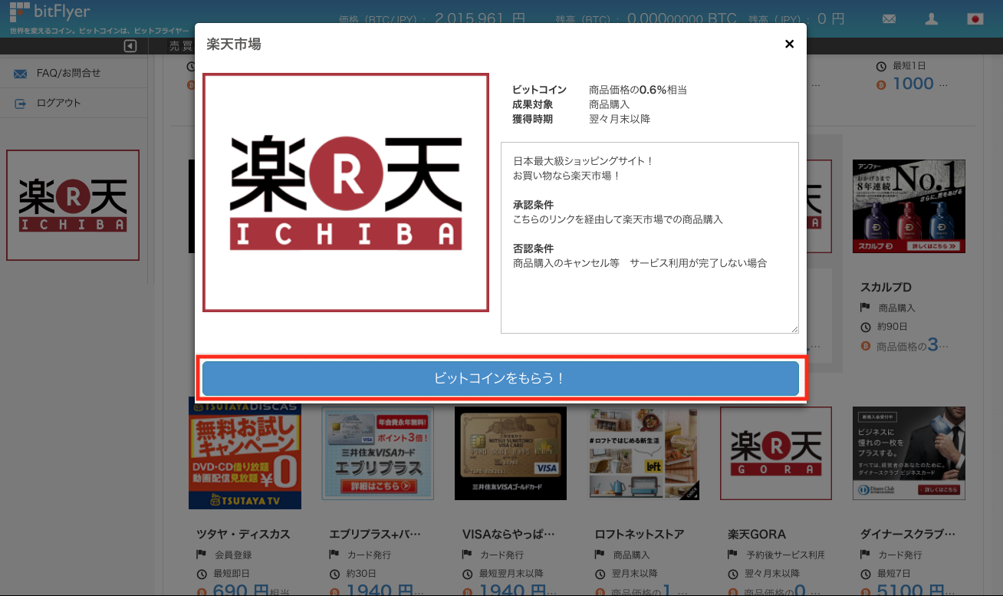
Task: Click the envelope icon beside FAQ/お問合せ
Action: click(x=21, y=74)
